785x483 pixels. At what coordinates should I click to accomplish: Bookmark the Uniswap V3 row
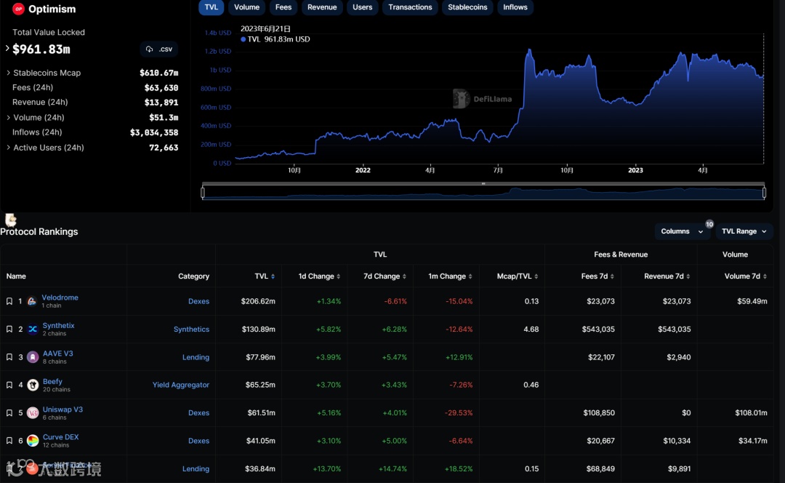point(9,413)
